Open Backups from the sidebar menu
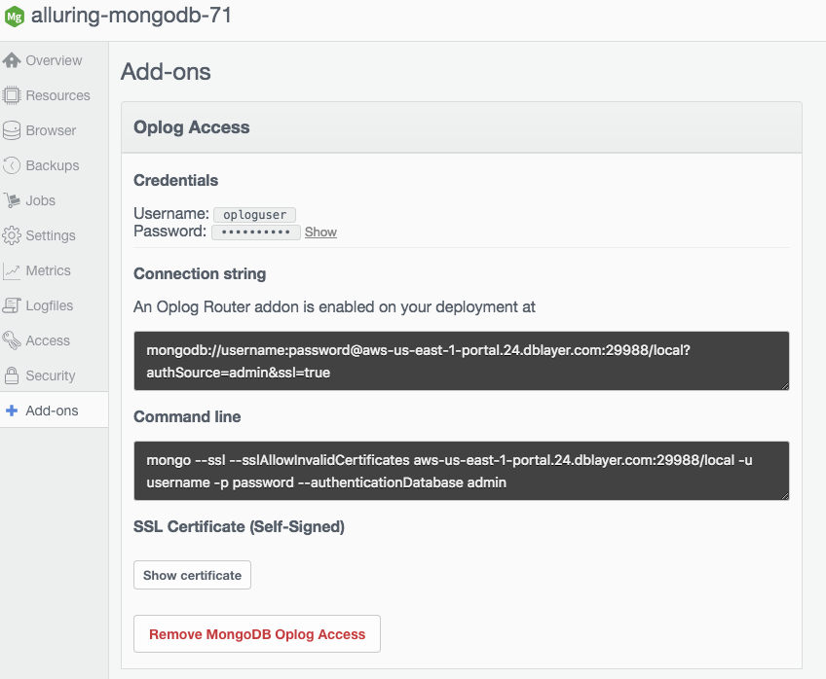This screenshot has width=826, height=679. [51, 164]
